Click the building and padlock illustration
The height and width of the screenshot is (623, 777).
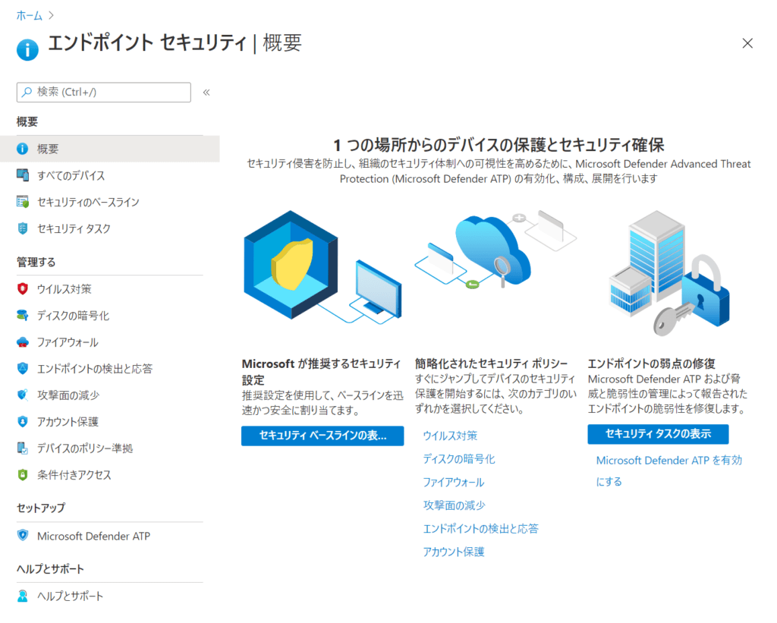[x=669, y=273]
